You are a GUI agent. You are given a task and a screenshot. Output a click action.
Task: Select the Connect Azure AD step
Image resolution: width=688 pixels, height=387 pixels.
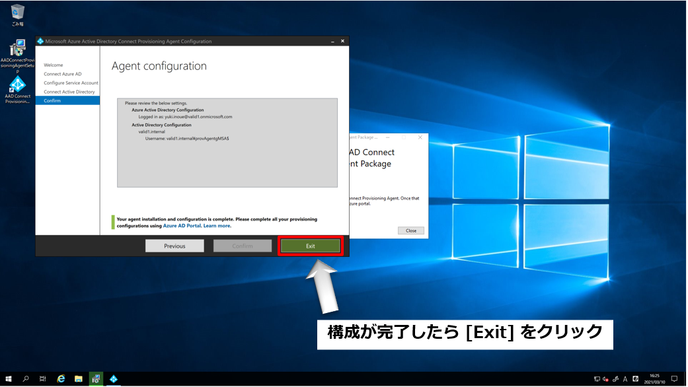coord(63,74)
